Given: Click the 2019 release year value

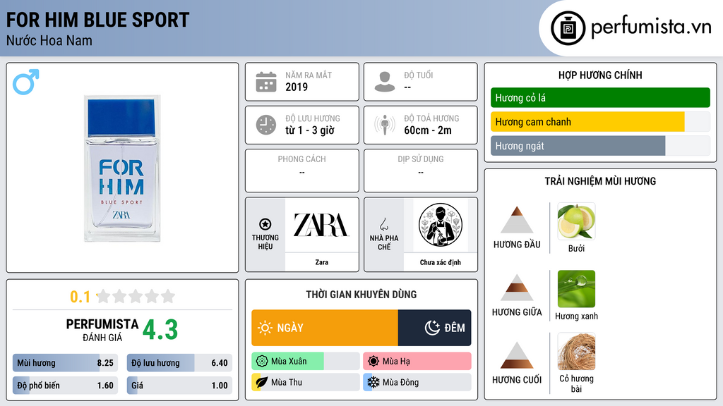Looking at the screenshot, I should point(297,87).
